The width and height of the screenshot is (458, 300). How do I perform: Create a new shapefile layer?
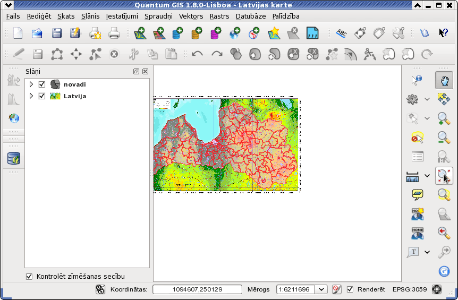click(274, 33)
